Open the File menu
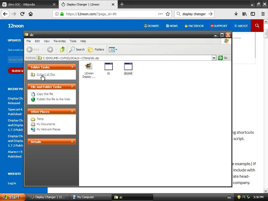 pyautogui.click(x=29, y=41)
